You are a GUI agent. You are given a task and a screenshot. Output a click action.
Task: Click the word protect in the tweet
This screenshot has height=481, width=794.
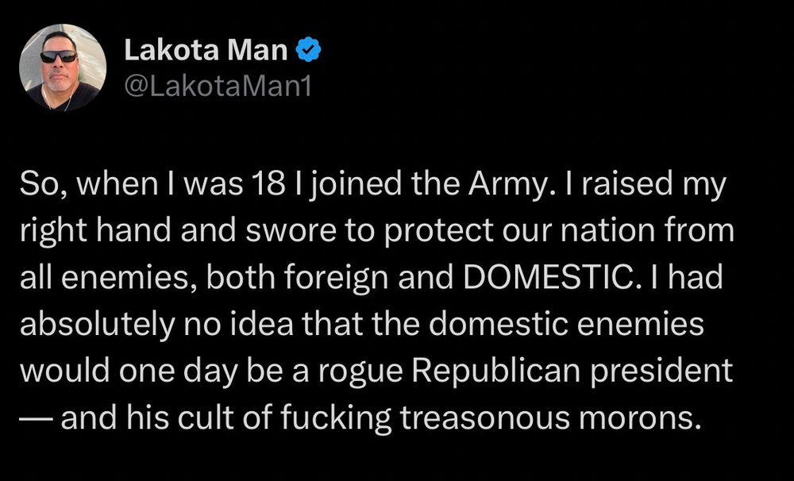(x=438, y=232)
